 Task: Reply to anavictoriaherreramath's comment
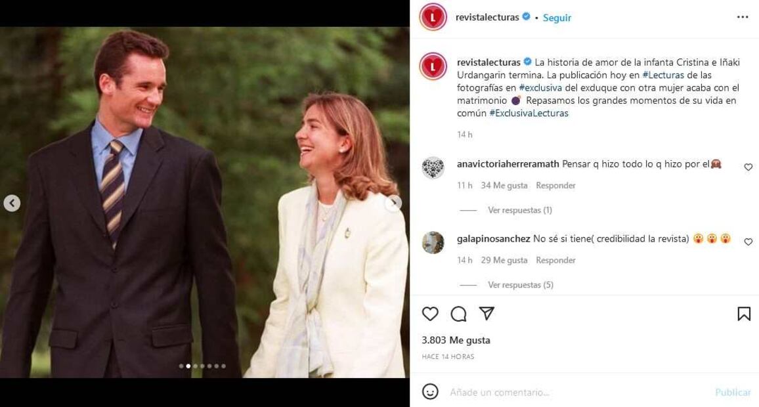[555, 185]
